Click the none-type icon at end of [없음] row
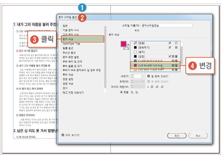 tap(176, 43)
